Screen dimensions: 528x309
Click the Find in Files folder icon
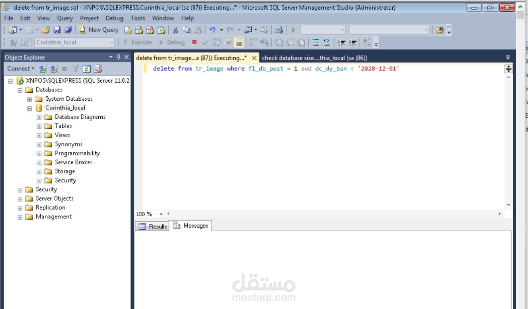pyautogui.click(x=440, y=30)
